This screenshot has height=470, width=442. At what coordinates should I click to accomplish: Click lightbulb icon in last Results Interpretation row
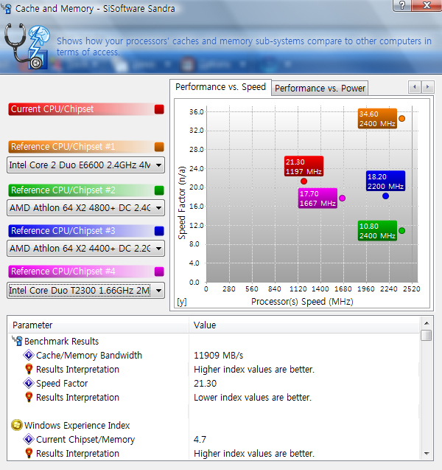[x=29, y=453]
